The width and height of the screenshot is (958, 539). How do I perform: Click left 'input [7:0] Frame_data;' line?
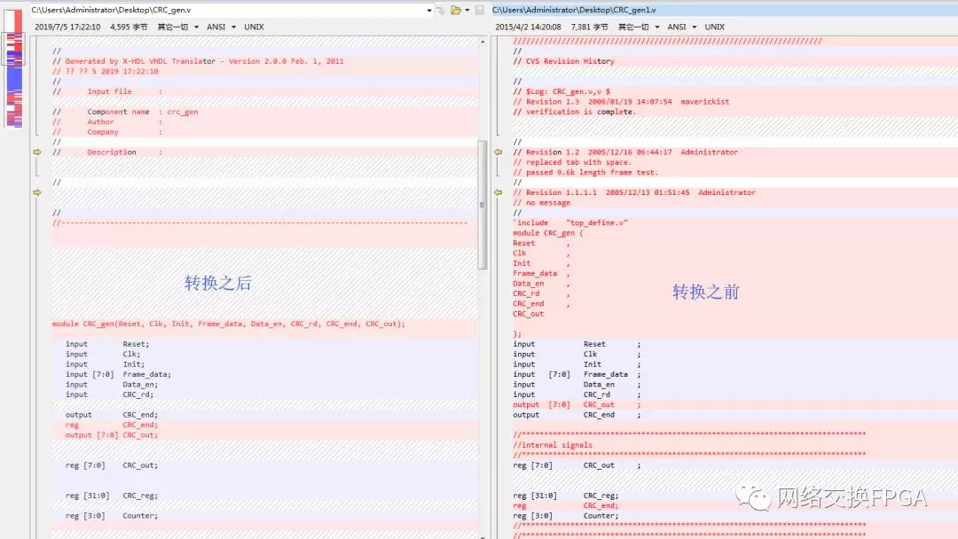[x=119, y=374]
